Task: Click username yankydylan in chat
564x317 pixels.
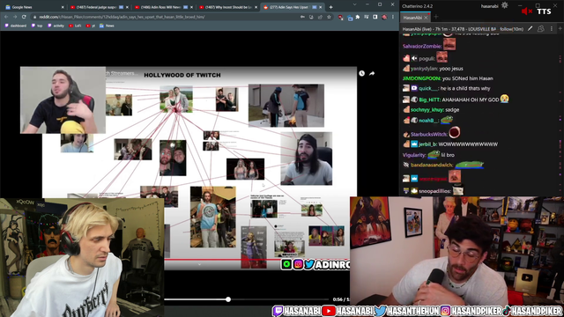Action: 425,69
